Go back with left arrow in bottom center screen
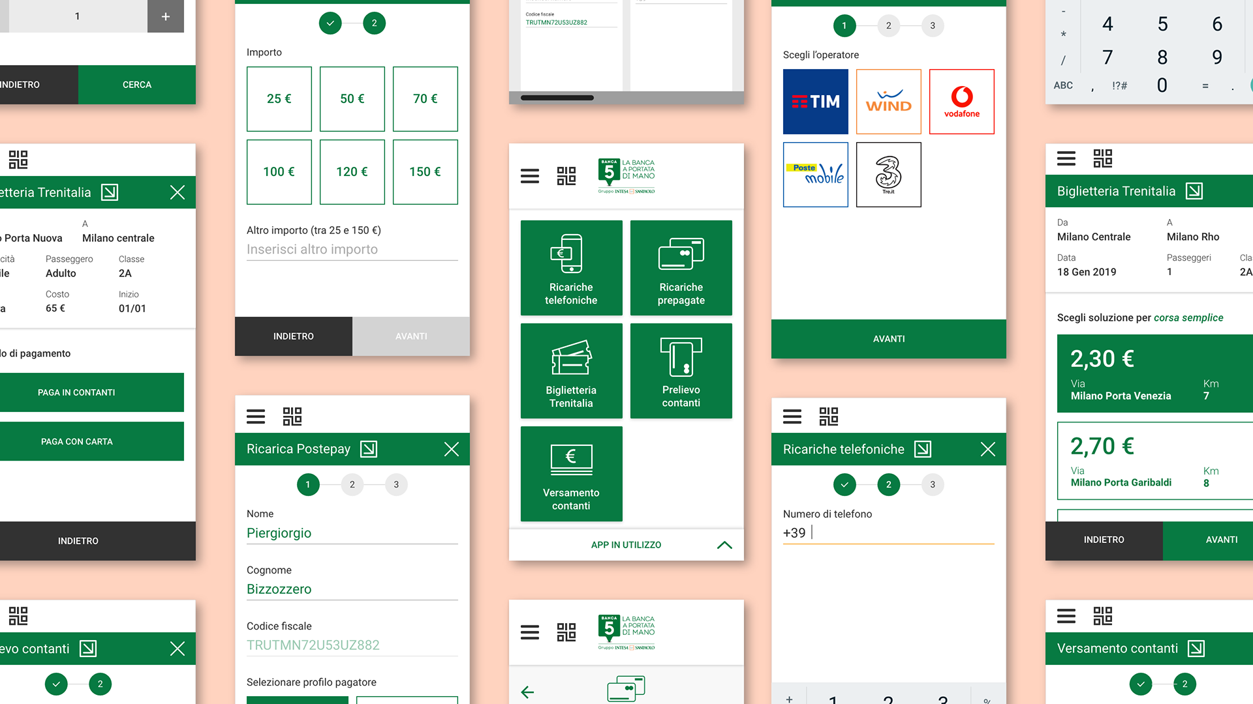Viewport: 1253px width, 704px height. pyautogui.click(x=528, y=692)
